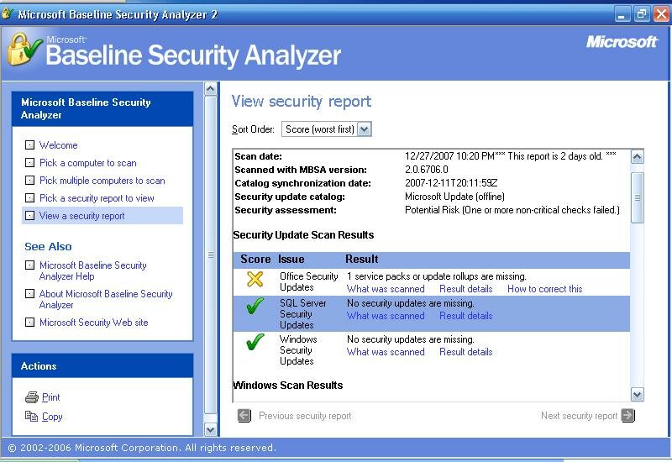Open Pick a security report to view

[x=97, y=198]
